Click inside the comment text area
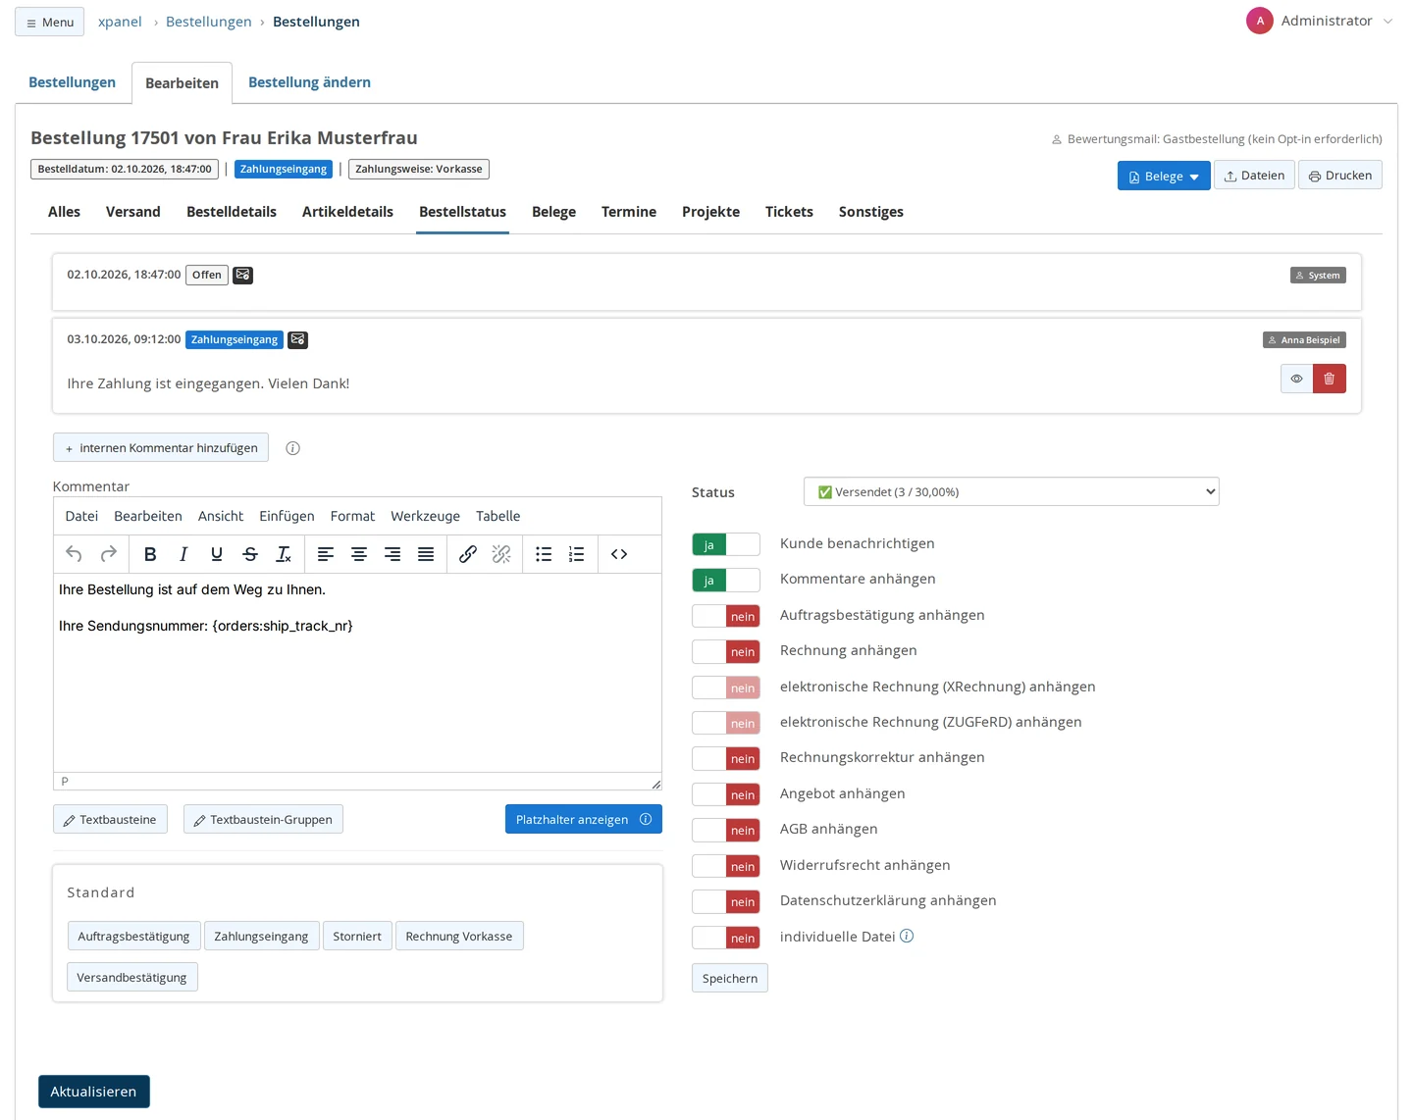 tap(357, 673)
